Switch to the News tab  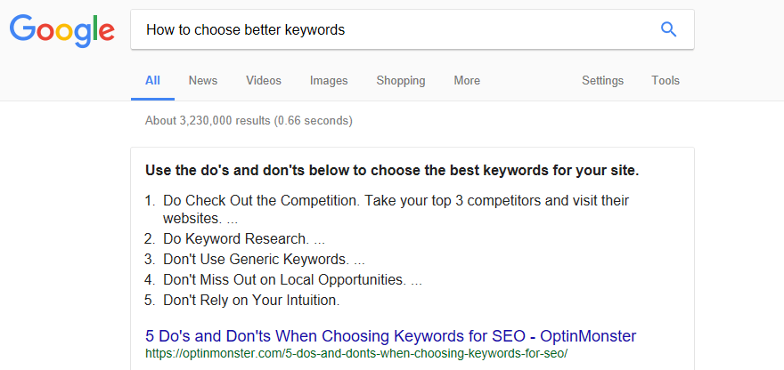coord(203,81)
